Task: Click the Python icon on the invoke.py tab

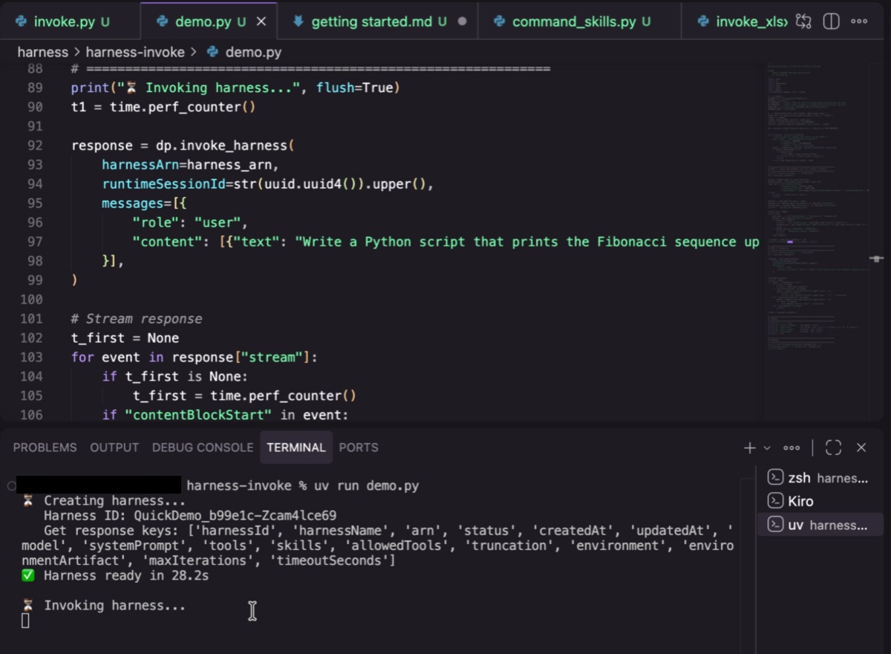Action: point(22,21)
